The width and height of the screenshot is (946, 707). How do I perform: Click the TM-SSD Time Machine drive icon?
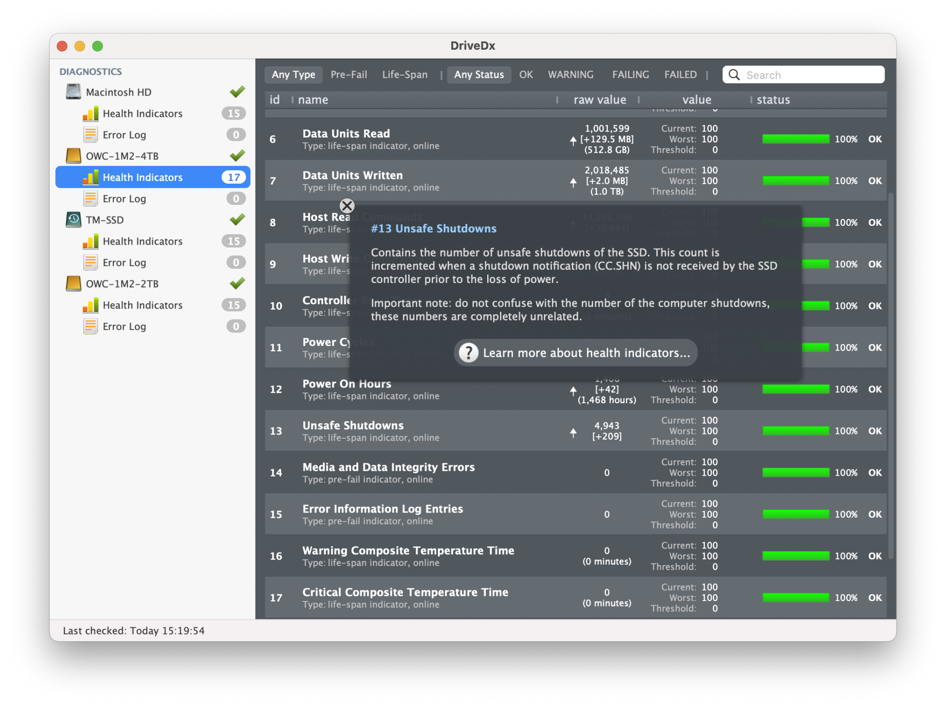[73, 220]
